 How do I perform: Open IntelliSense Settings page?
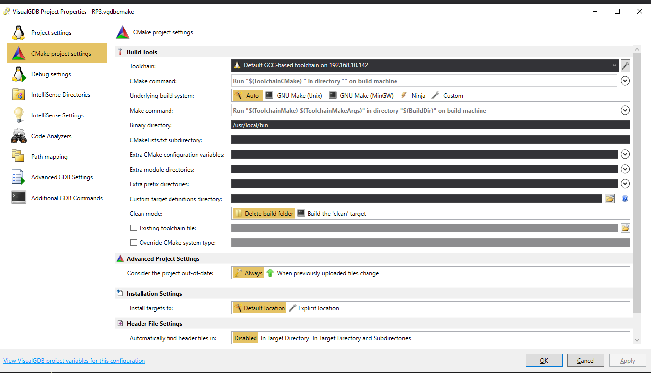coord(57,115)
